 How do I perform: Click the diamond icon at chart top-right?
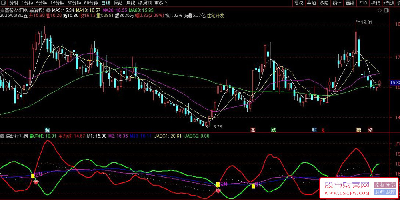click(x=379, y=10)
